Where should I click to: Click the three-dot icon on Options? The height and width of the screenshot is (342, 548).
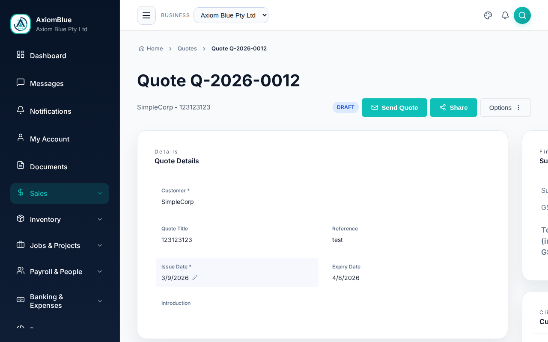(518, 107)
